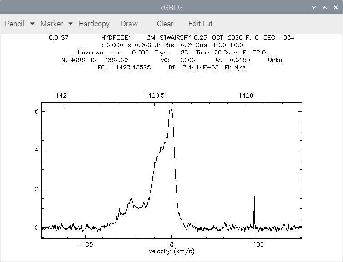
Task: Click the Velocity (km/s) axis label
Action: point(171,251)
